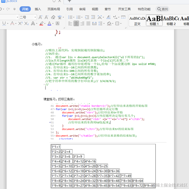Viewport: 189px width, 189px height.
Task: Click the phonetic guide (文) icon
Action: pos(60,17)
